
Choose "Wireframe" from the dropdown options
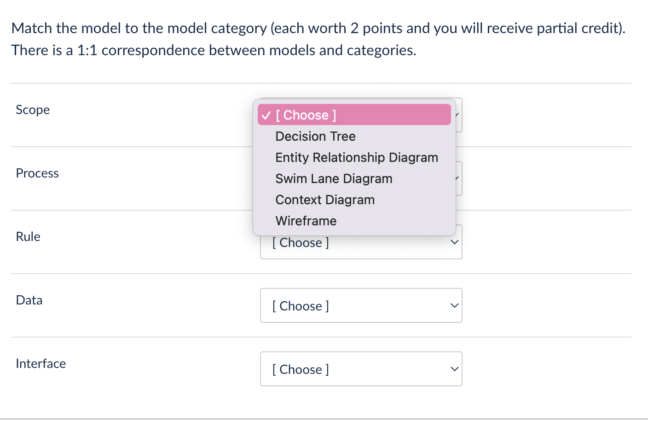[x=306, y=221]
